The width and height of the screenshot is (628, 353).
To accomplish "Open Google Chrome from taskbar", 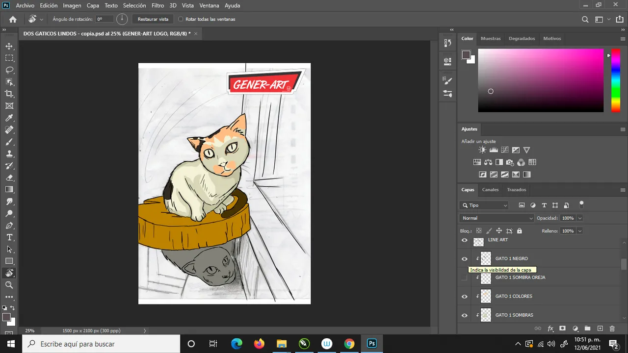I will [349, 344].
